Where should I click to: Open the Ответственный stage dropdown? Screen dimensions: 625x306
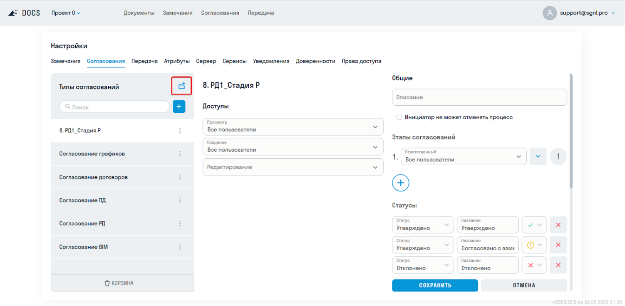tap(463, 157)
